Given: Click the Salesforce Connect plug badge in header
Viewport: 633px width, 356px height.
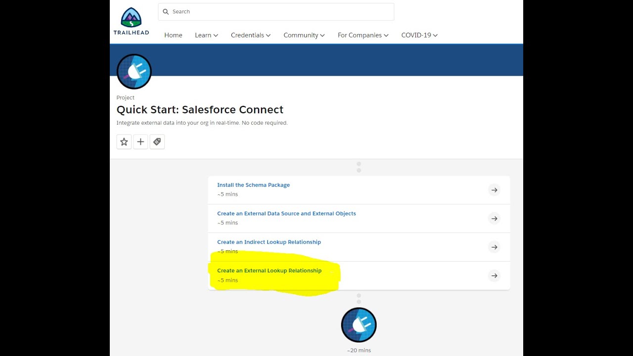Looking at the screenshot, I should coord(134,72).
